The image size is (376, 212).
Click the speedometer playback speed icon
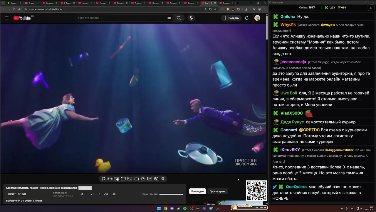143,179
